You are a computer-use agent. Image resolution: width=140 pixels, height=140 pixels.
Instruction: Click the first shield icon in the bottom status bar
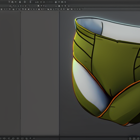4,139
